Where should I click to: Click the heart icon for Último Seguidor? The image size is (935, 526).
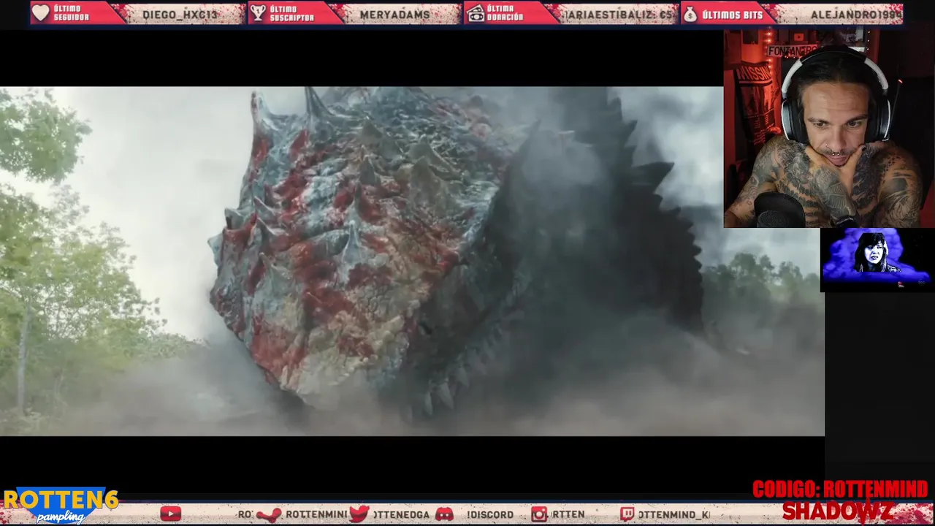41,13
